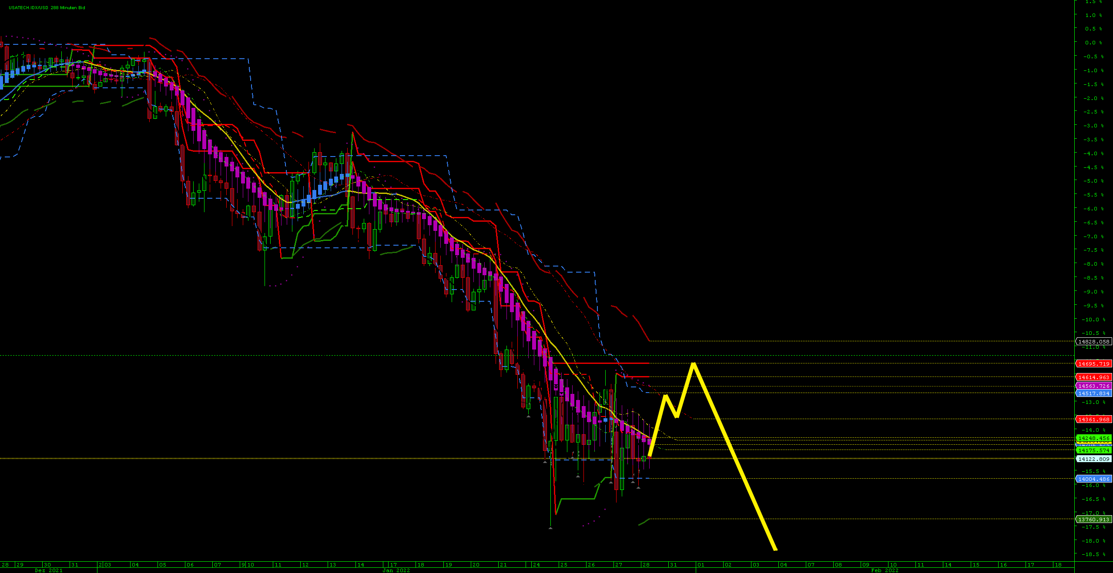1113x573 pixels.
Task: Click the bright green 14248.456 price label
Action: pos(1093,438)
